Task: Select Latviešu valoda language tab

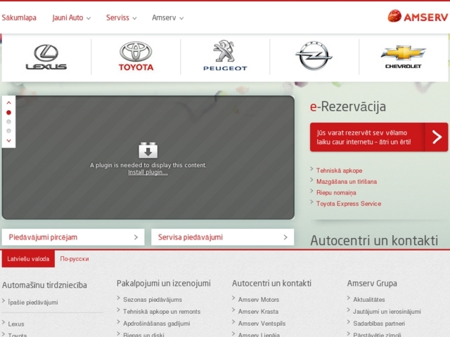Action: [x=28, y=259]
